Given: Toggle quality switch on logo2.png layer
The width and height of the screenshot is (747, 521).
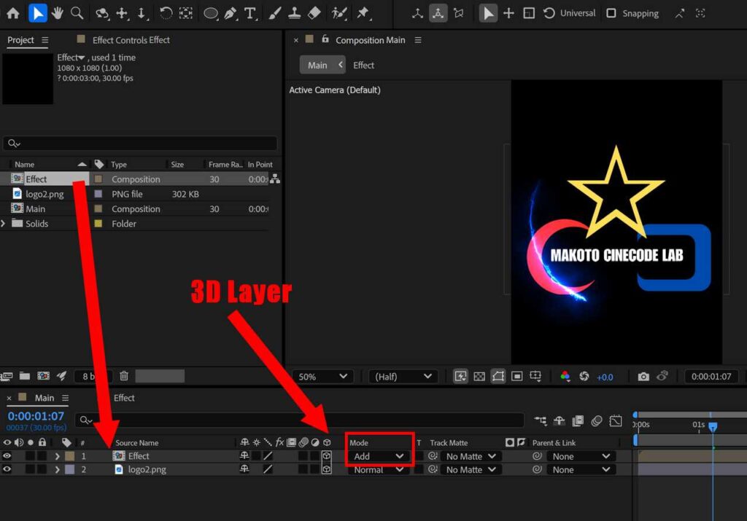Looking at the screenshot, I should tap(268, 469).
